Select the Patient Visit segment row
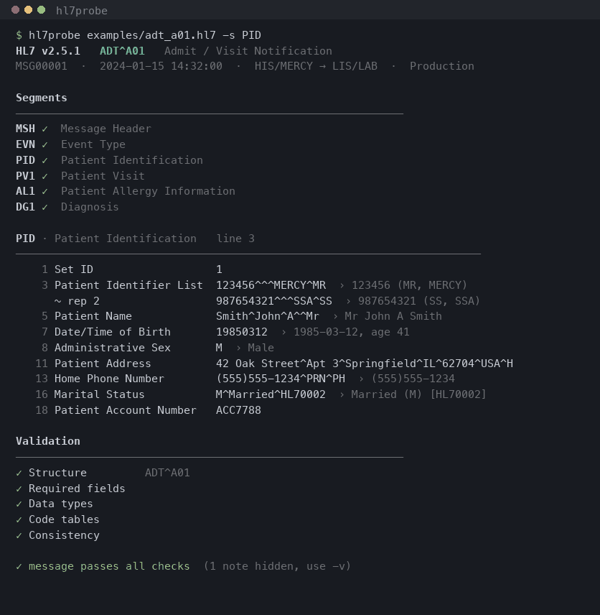 tap(80, 176)
